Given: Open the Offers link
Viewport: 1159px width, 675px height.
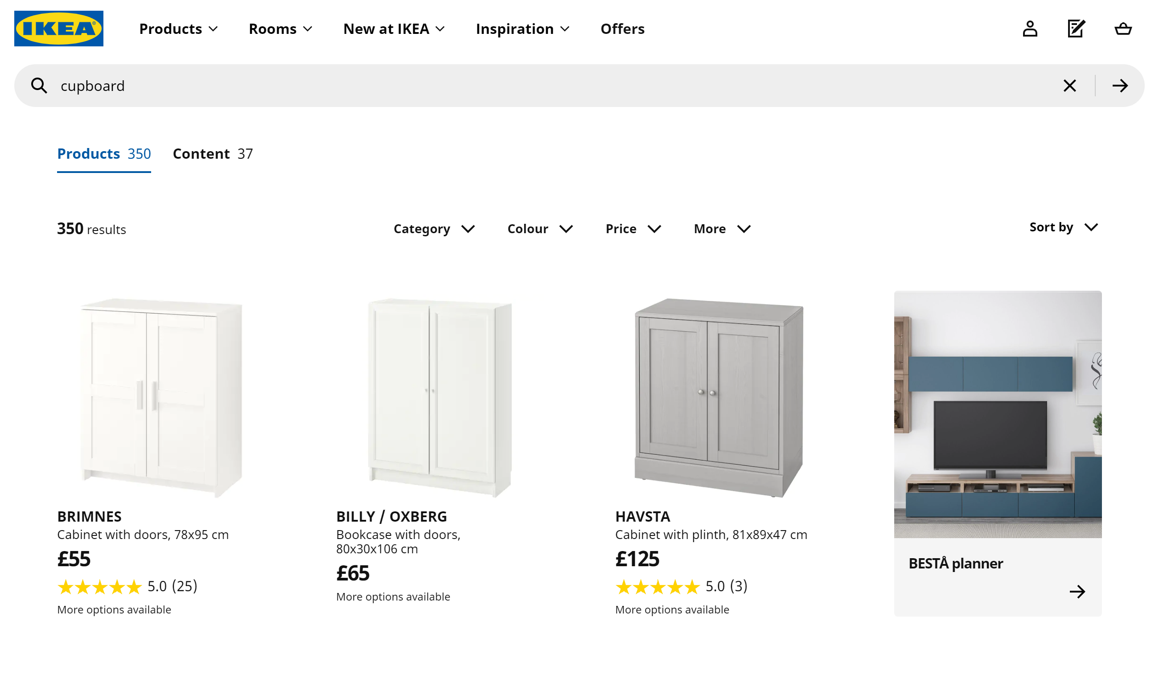Looking at the screenshot, I should [x=622, y=29].
